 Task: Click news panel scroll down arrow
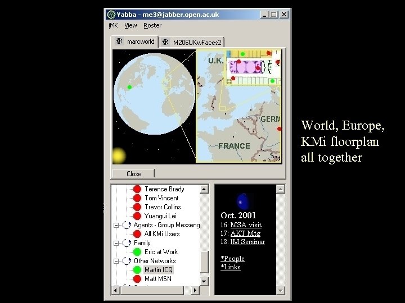(281, 291)
